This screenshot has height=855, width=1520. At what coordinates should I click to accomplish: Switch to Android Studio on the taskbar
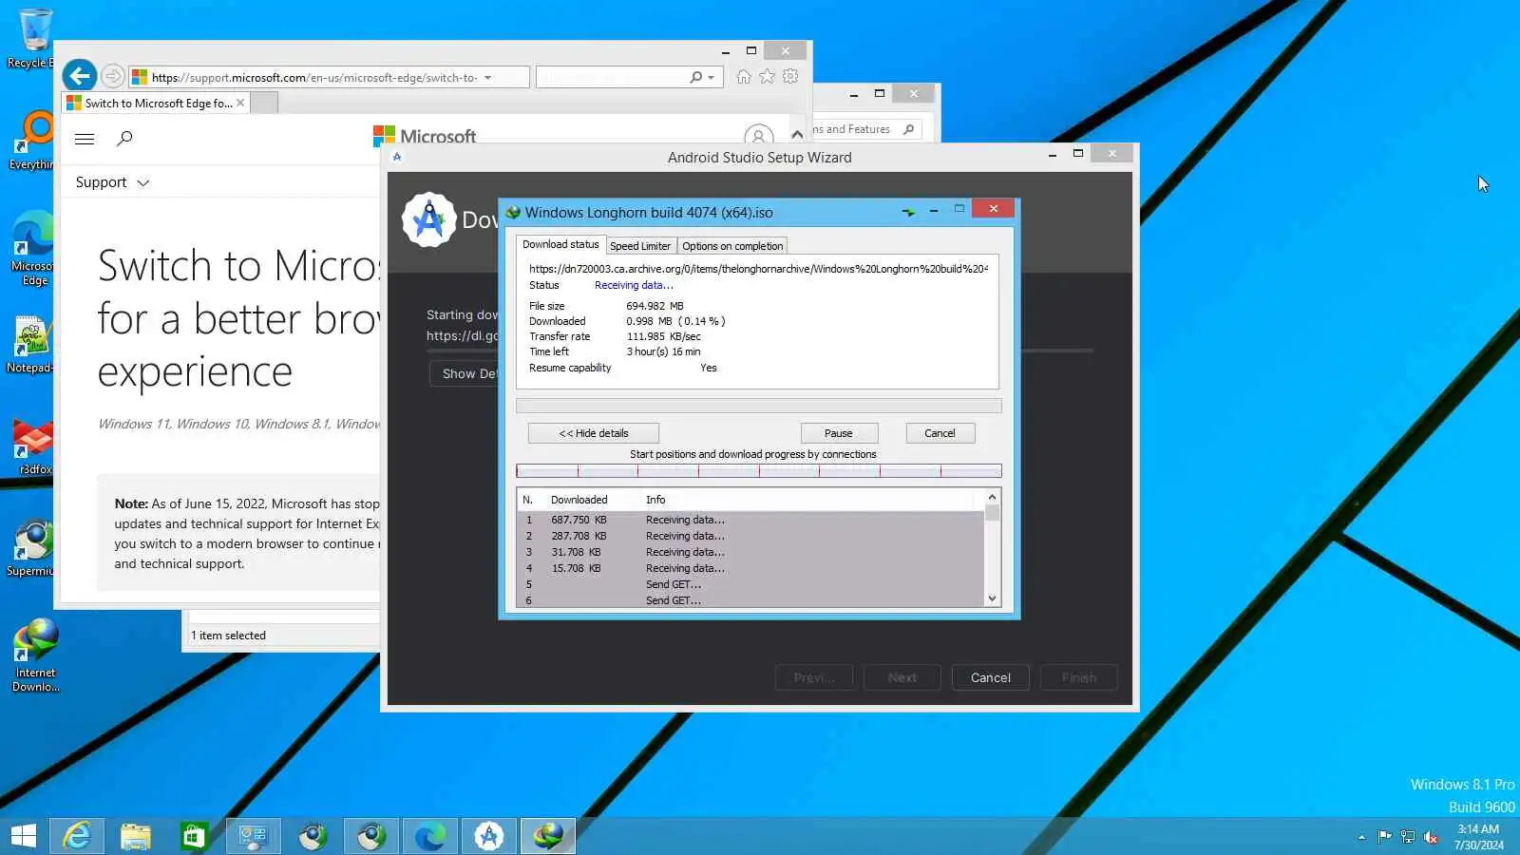489,836
